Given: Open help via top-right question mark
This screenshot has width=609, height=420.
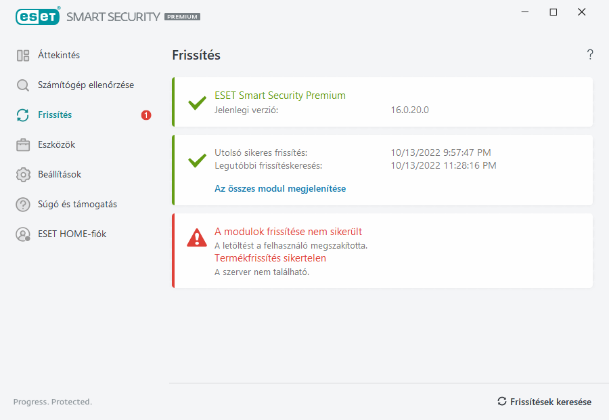Looking at the screenshot, I should (590, 55).
